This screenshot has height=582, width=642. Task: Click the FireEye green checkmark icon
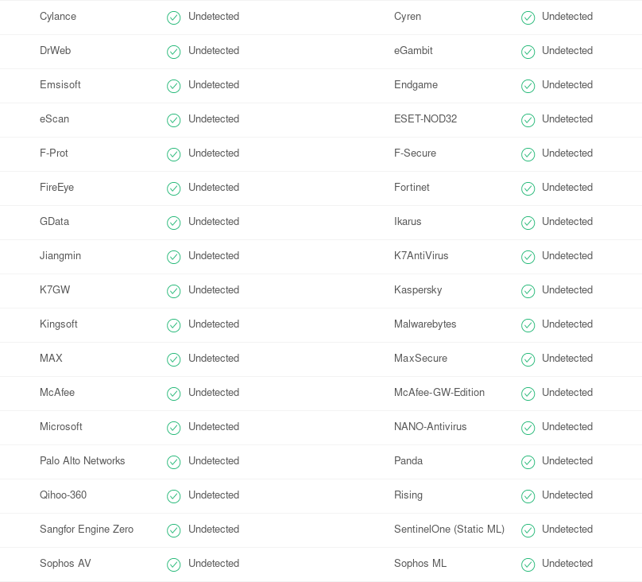tap(173, 188)
